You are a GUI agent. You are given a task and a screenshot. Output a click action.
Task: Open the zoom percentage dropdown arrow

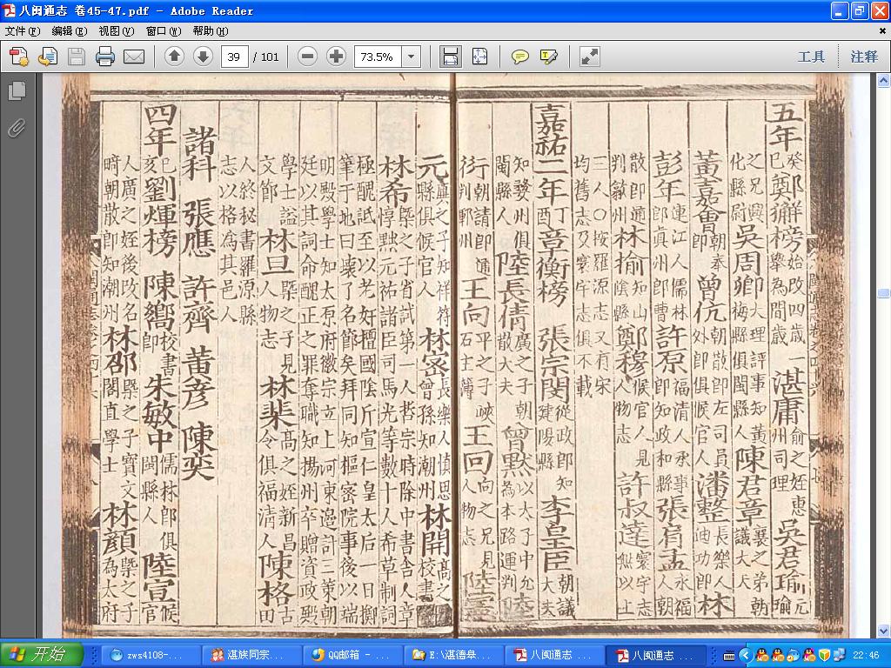point(412,57)
